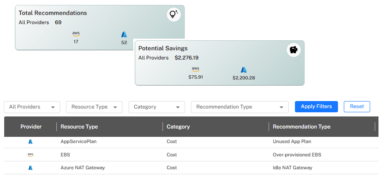The height and width of the screenshot is (178, 386).
Task: Click the Resource Type column header
Action: (x=79, y=127)
